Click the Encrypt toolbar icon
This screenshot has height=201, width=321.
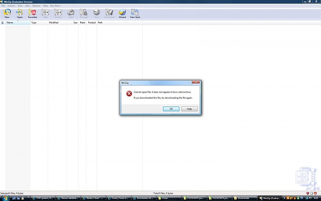84,14
